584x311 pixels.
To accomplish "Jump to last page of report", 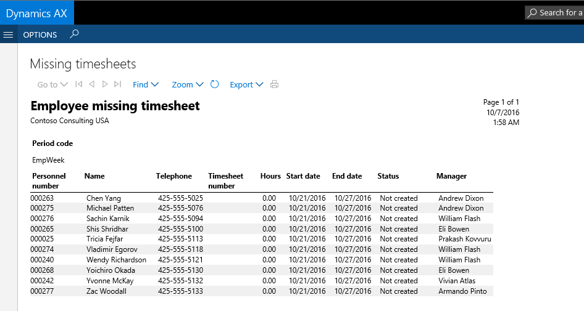I will pyautogui.click(x=118, y=84).
